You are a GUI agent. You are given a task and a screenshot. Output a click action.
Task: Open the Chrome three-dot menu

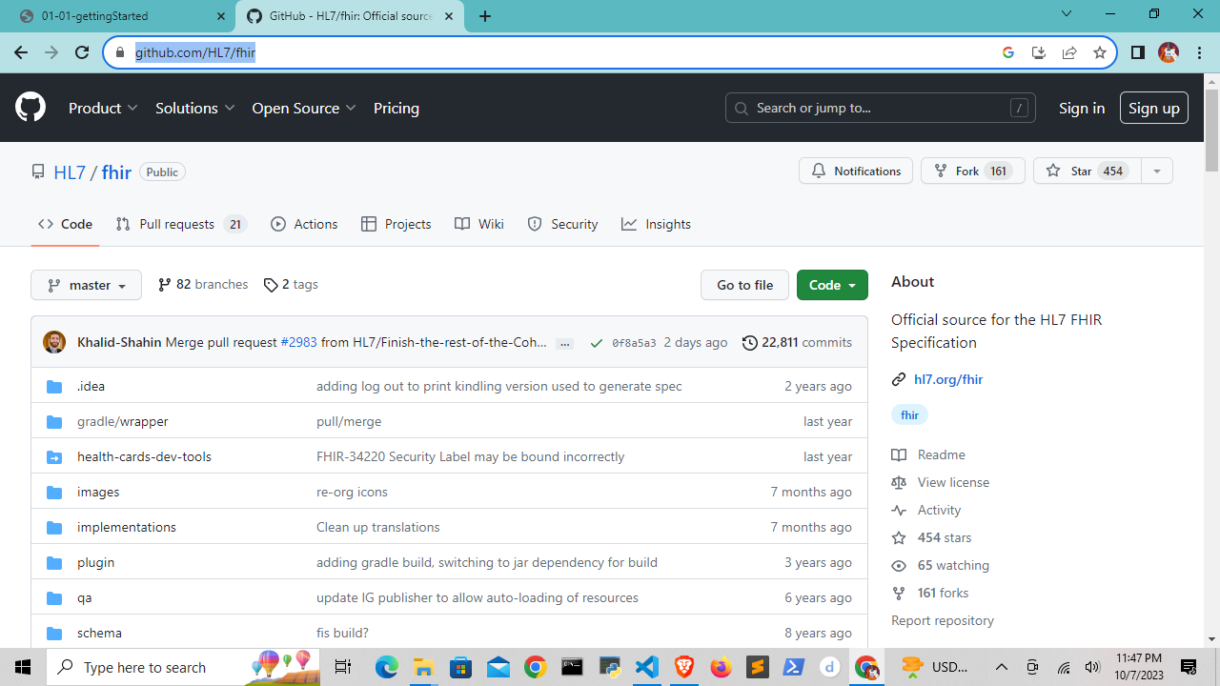pos(1198,52)
